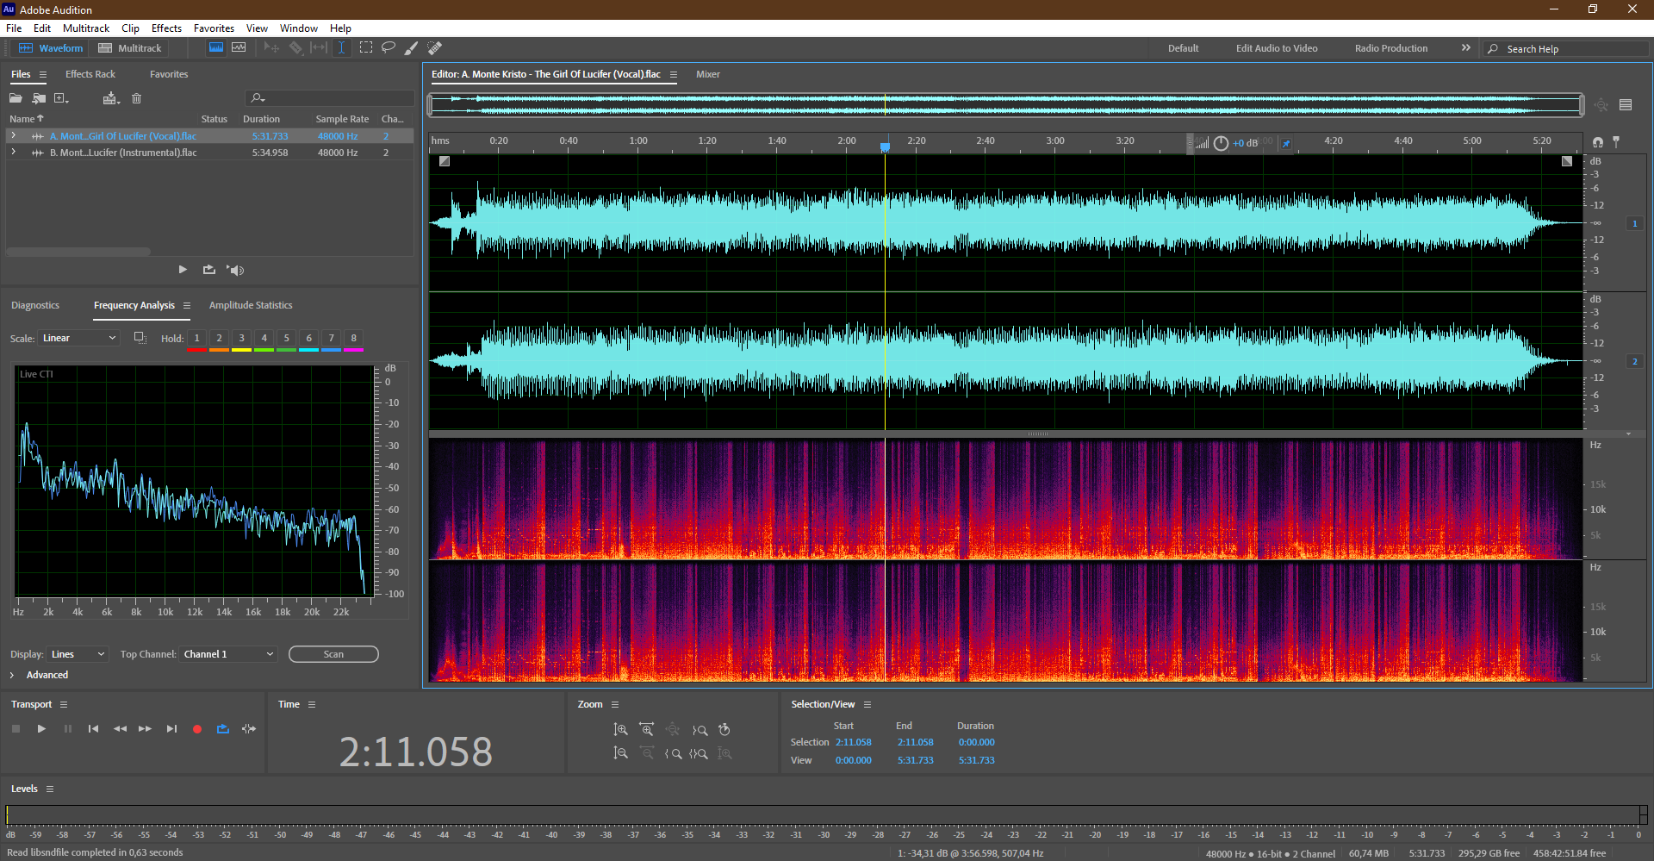The width and height of the screenshot is (1654, 861).
Task: Toggle snapping magnet icon
Action: tap(1598, 142)
